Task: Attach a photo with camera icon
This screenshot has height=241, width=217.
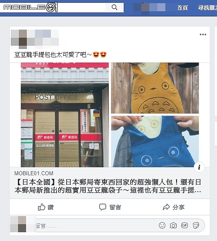Action: click(x=173, y=225)
